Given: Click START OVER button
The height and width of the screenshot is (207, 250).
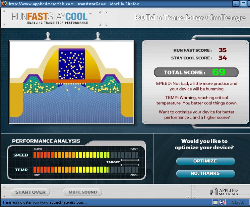Looking at the screenshot, I should (30, 192).
